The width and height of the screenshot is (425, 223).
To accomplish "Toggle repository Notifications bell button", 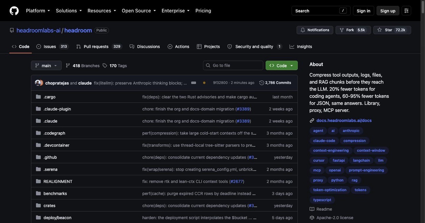I will pos(315,30).
